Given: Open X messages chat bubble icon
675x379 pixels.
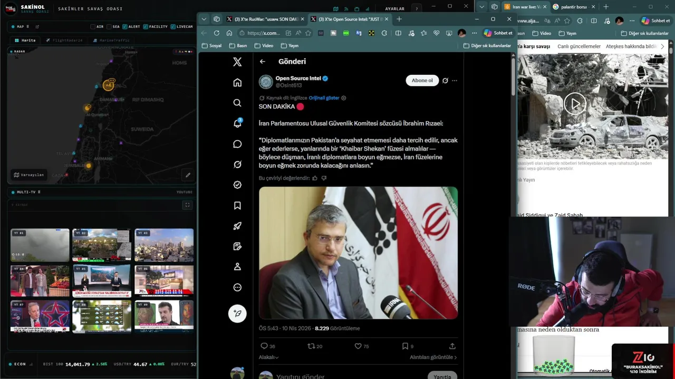Looking at the screenshot, I should (237, 144).
